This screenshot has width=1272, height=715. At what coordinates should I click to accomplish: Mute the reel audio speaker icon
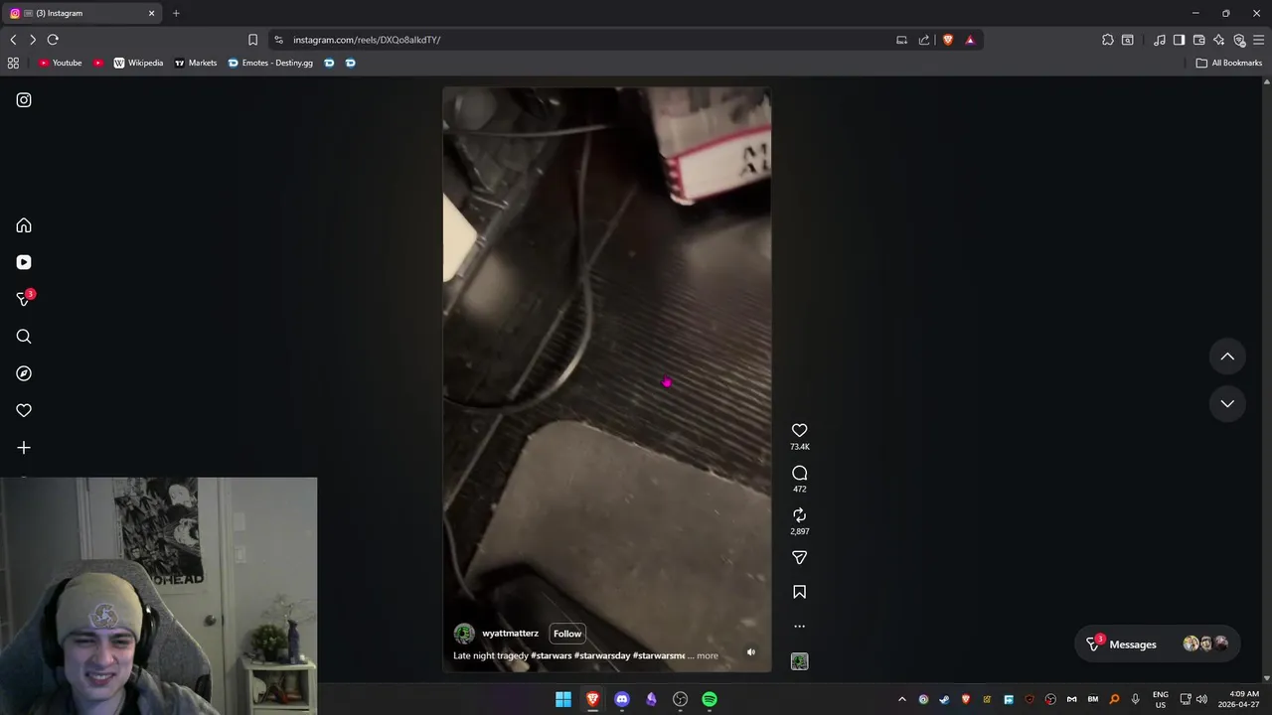(x=750, y=652)
